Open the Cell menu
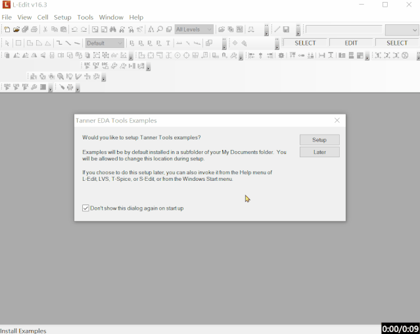Viewport: 420px width, 334px height. [43, 17]
